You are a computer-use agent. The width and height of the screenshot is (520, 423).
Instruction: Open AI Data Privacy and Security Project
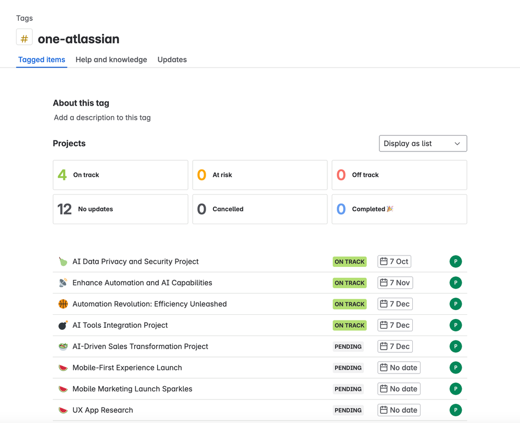click(135, 262)
